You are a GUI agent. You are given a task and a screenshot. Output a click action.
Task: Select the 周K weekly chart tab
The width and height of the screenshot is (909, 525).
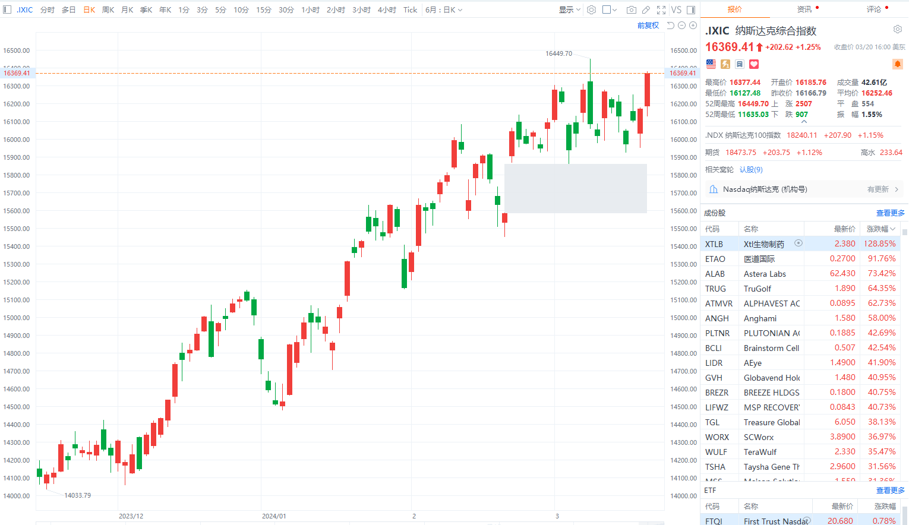108,10
